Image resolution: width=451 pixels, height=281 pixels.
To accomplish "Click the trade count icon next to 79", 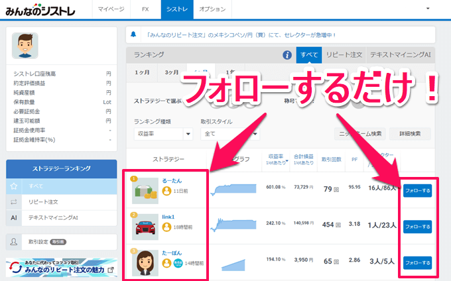I will click(x=336, y=190).
